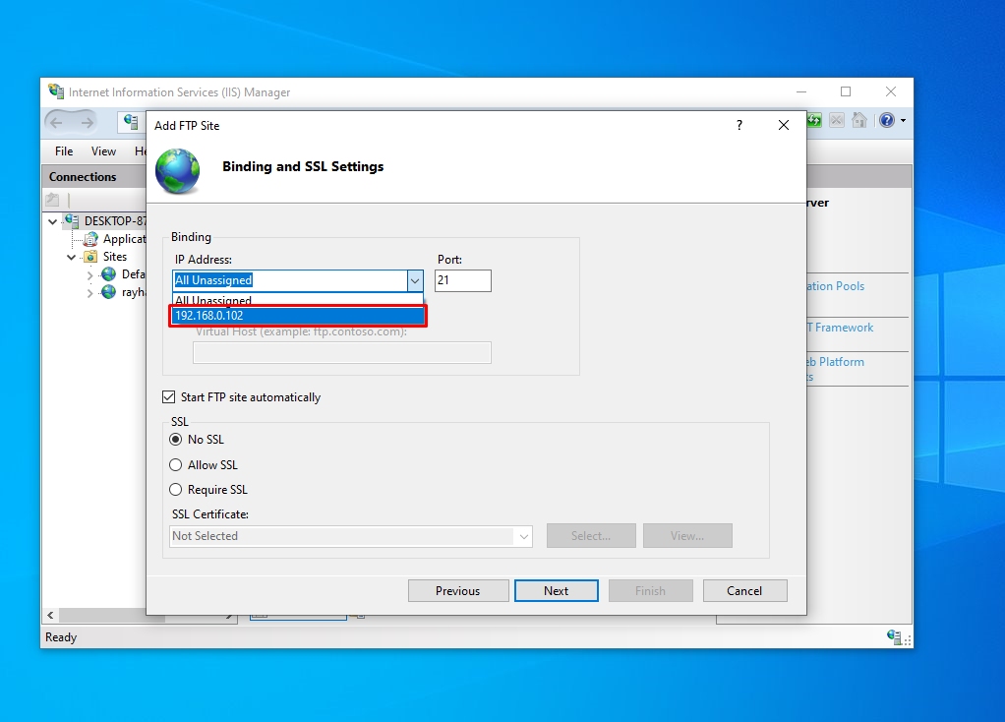Click the Previous button
This screenshot has height=722, width=1005.
pos(458,590)
